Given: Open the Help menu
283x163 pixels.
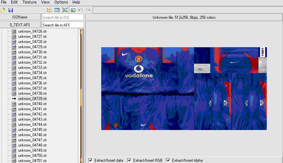Looking at the screenshot, I should tap(76, 2).
